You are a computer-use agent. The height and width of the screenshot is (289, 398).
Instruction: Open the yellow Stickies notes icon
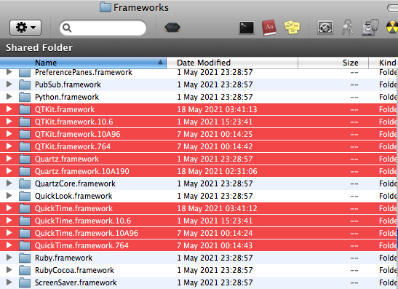[x=292, y=27]
